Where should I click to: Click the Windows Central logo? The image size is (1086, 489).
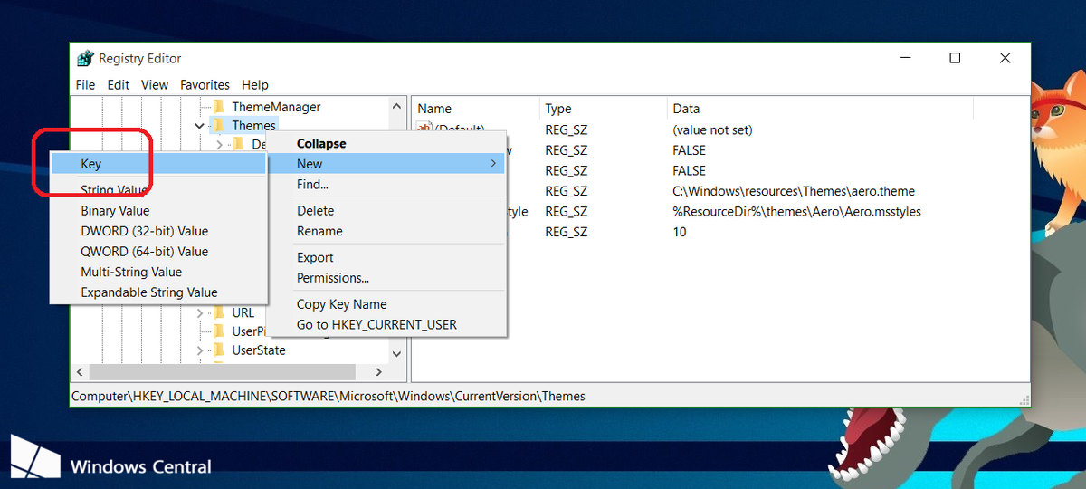pos(35,457)
